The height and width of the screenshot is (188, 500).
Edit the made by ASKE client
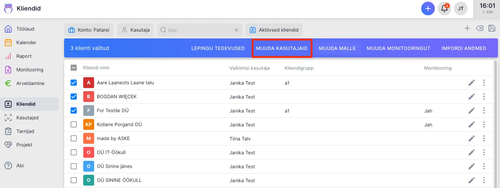coord(472,138)
